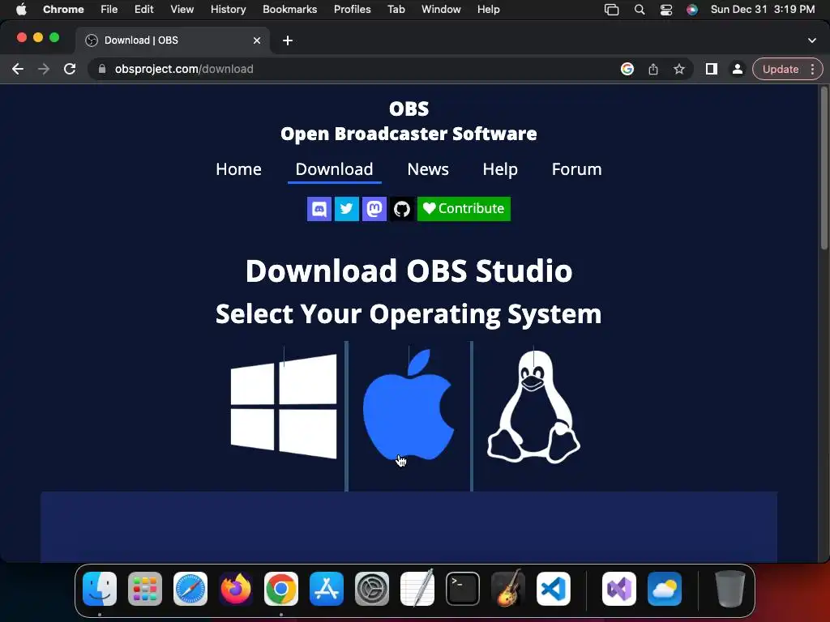Screen dimensions: 830x622
Task: Open the Edit menu
Action: (x=144, y=10)
